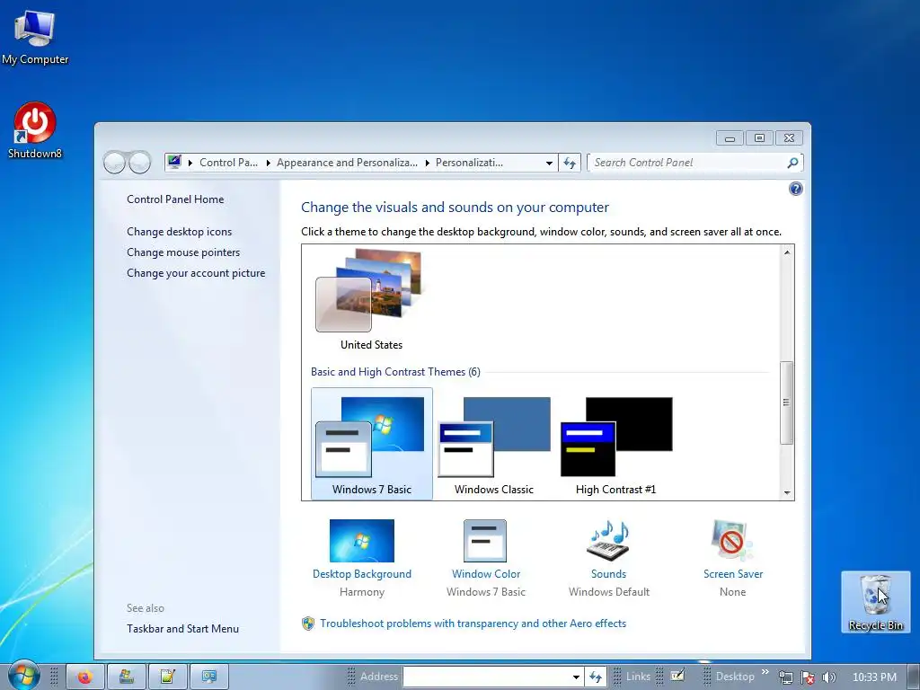Open Taskbar and Start Menu link

click(182, 628)
